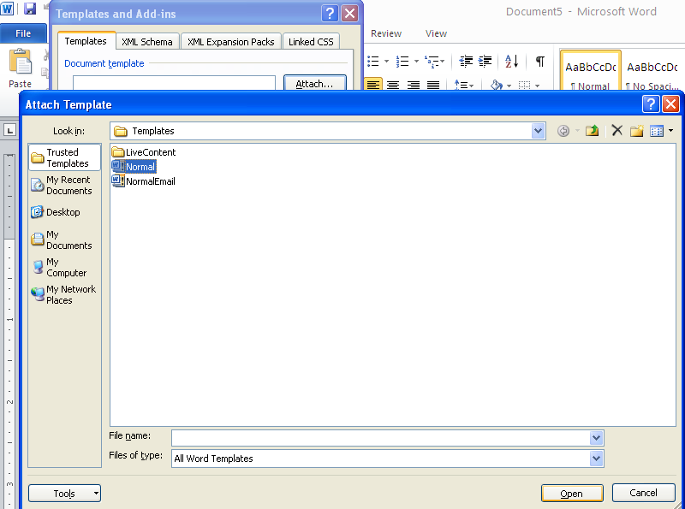This screenshot has height=509, width=685.
Task: Open the Shading dropdown arrow
Action: click(509, 86)
